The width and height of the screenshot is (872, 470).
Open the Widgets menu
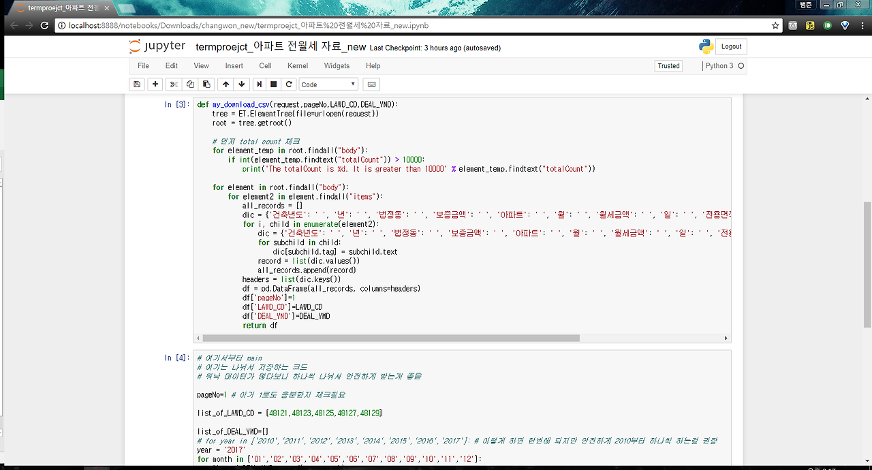pos(337,66)
